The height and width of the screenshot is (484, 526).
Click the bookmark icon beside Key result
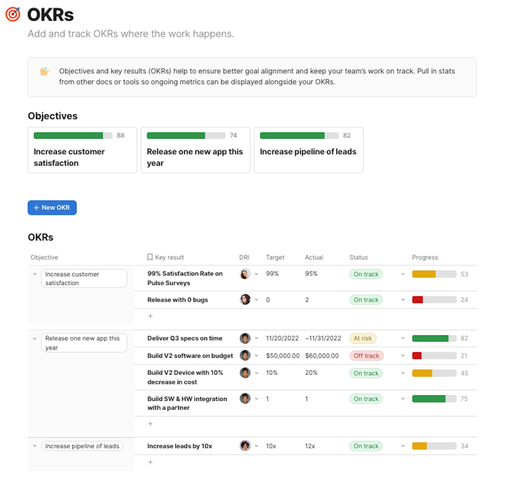pyautogui.click(x=150, y=257)
